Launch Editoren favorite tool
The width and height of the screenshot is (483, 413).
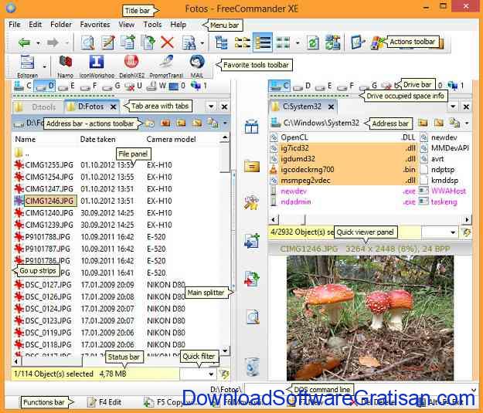coord(27,66)
